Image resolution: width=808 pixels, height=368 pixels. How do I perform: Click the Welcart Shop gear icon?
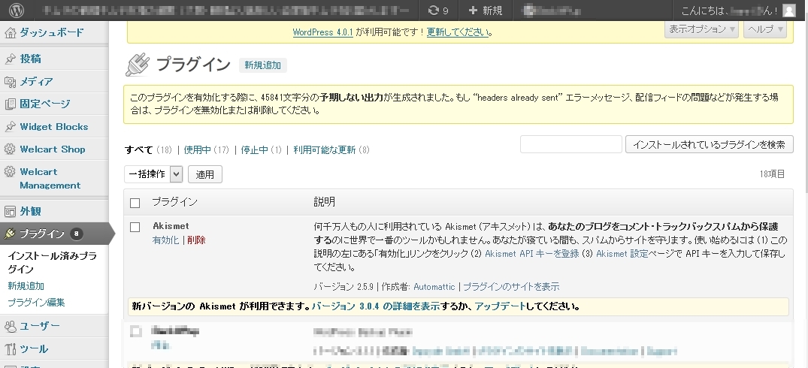[x=10, y=149]
